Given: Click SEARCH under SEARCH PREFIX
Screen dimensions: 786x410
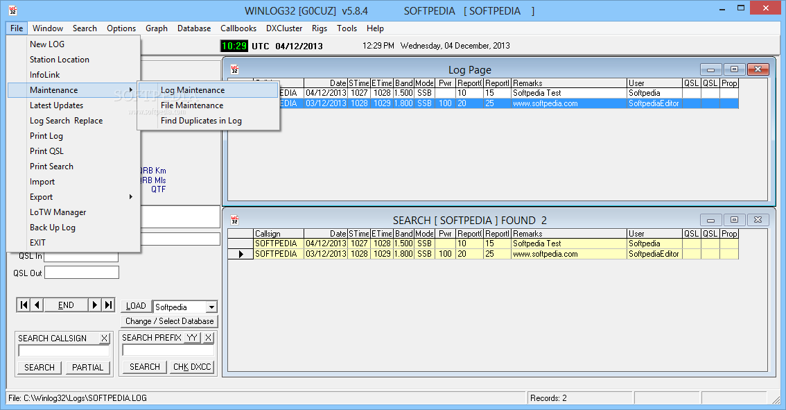Looking at the screenshot, I should pyautogui.click(x=145, y=367).
